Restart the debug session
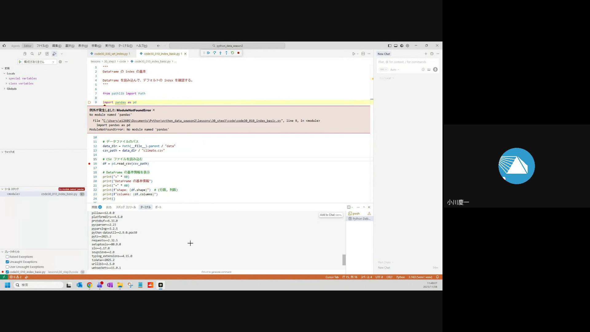 (x=232, y=53)
